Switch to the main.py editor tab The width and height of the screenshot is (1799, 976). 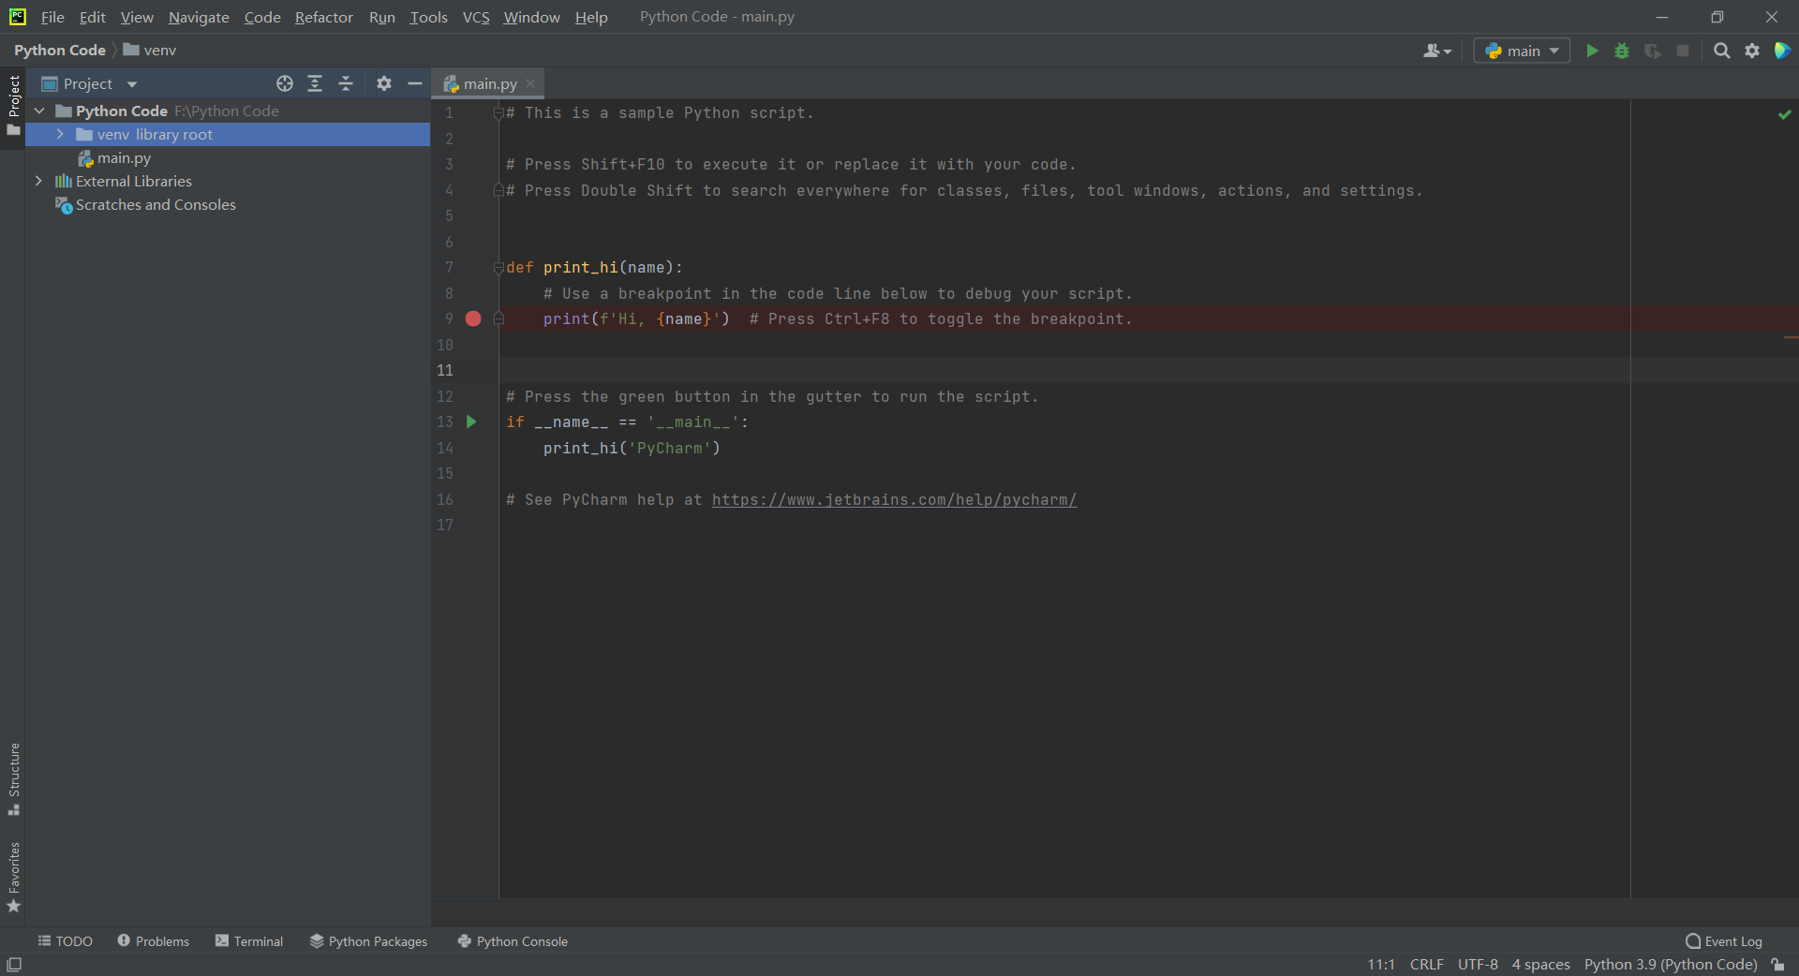tap(489, 83)
